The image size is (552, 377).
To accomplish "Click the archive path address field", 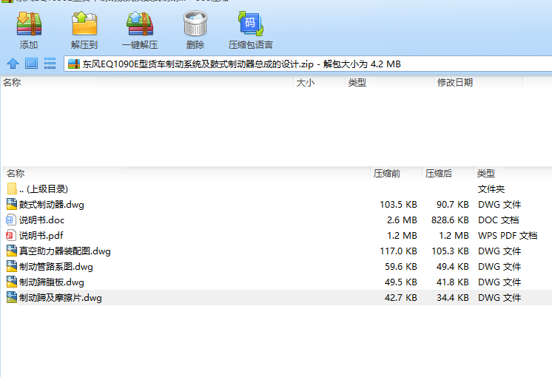I will point(308,64).
